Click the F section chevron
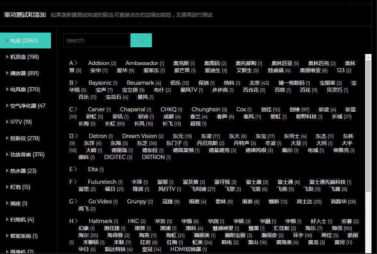 (x=75, y=182)
